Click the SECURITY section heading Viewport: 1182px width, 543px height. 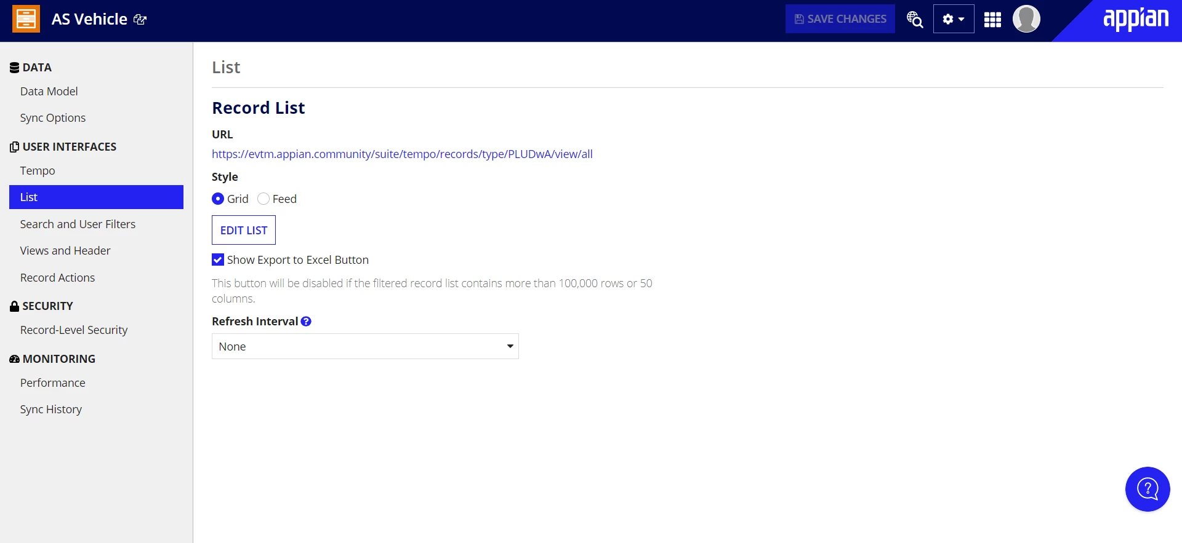pos(48,306)
